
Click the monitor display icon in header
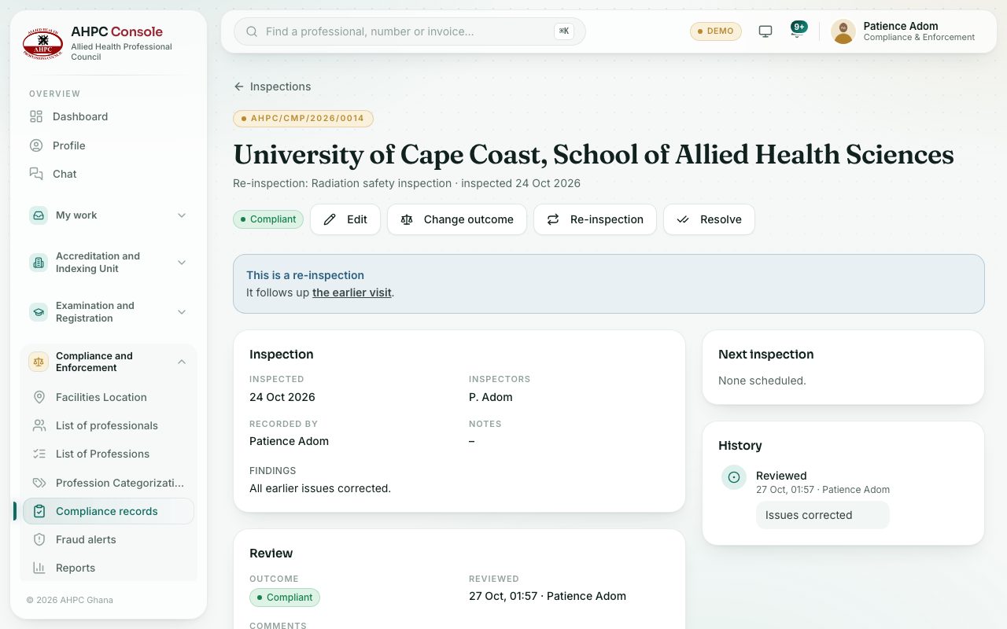(x=765, y=31)
